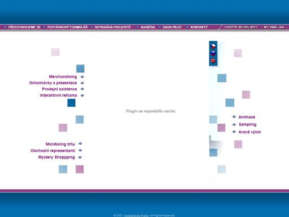
Task: Open the Kontakty page
Action: (x=199, y=27)
